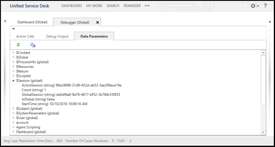Select the Count (string) 1 row

(34, 90)
